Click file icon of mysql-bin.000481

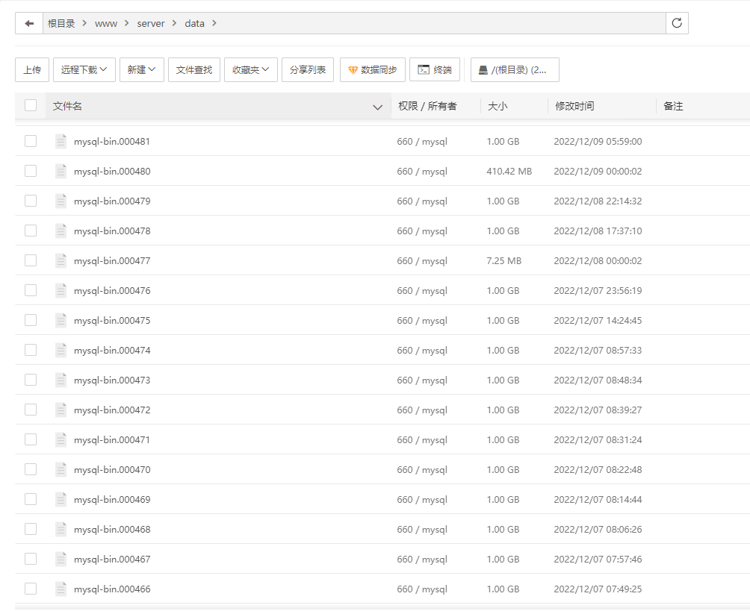(x=61, y=141)
